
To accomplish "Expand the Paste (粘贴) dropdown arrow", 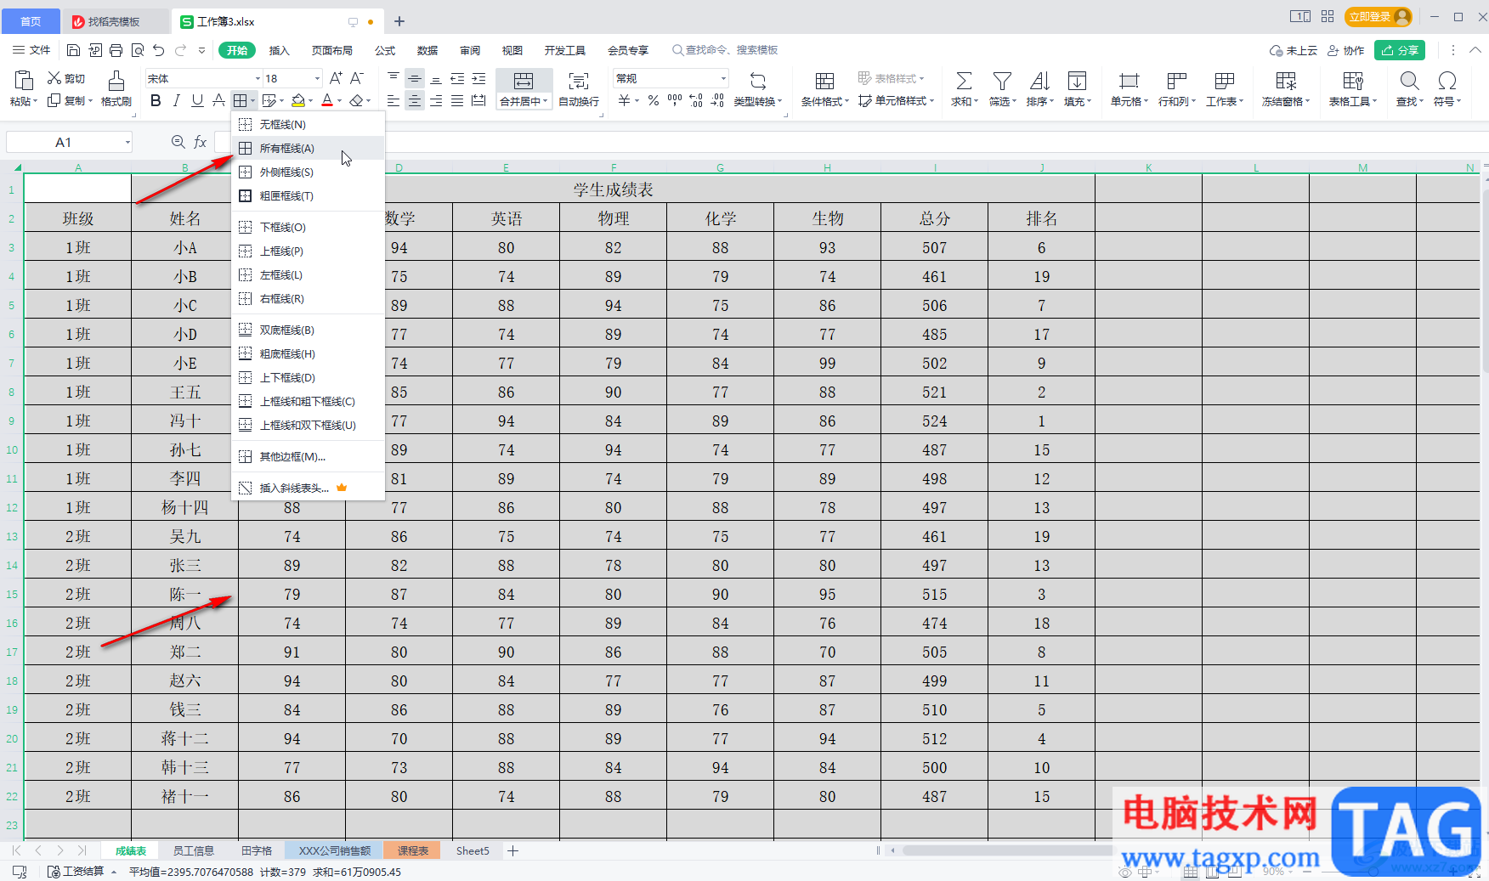I will coord(36,101).
